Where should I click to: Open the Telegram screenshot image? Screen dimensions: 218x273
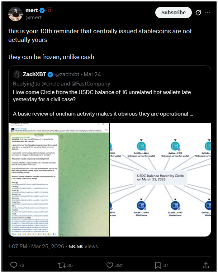click(x=59, y=180)
